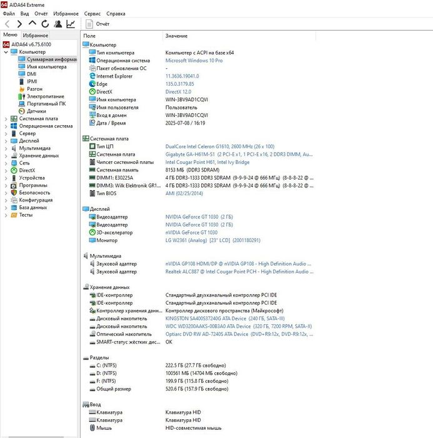Open Gigabyte GA-H61M-S1 motherboard link

pyautogui.click(x=239, y=154)
